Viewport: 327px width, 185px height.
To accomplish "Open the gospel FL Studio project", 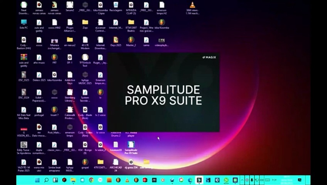I will tap(85, 162).
